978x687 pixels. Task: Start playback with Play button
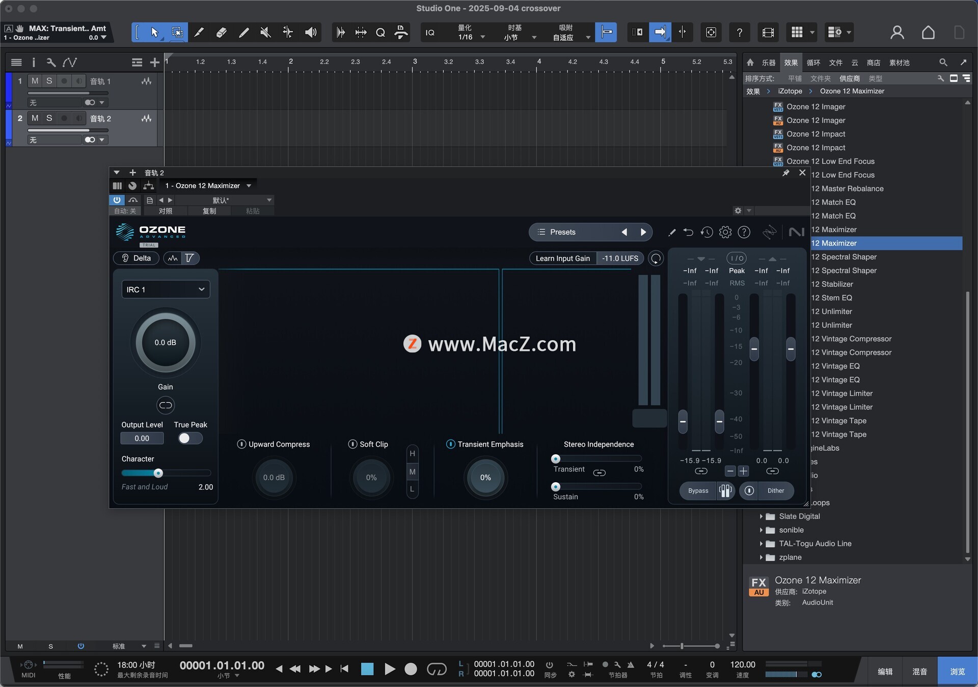coord(390,669)
